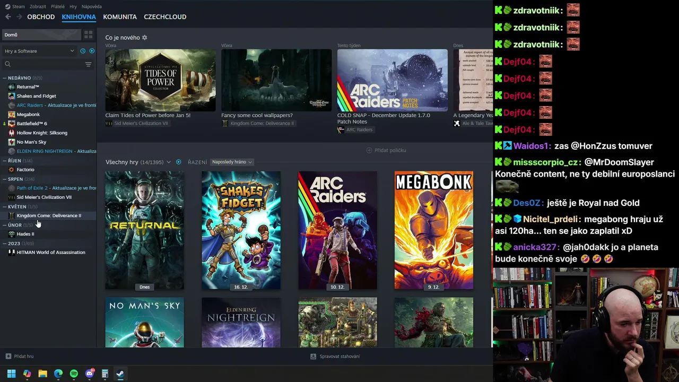Viewport: 679px width, 382px height.
Task: Select the Megabonk game cover
Action: [x=434, y=230]
